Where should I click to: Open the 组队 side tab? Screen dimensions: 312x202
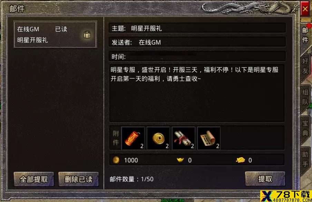tap(305, 97)
